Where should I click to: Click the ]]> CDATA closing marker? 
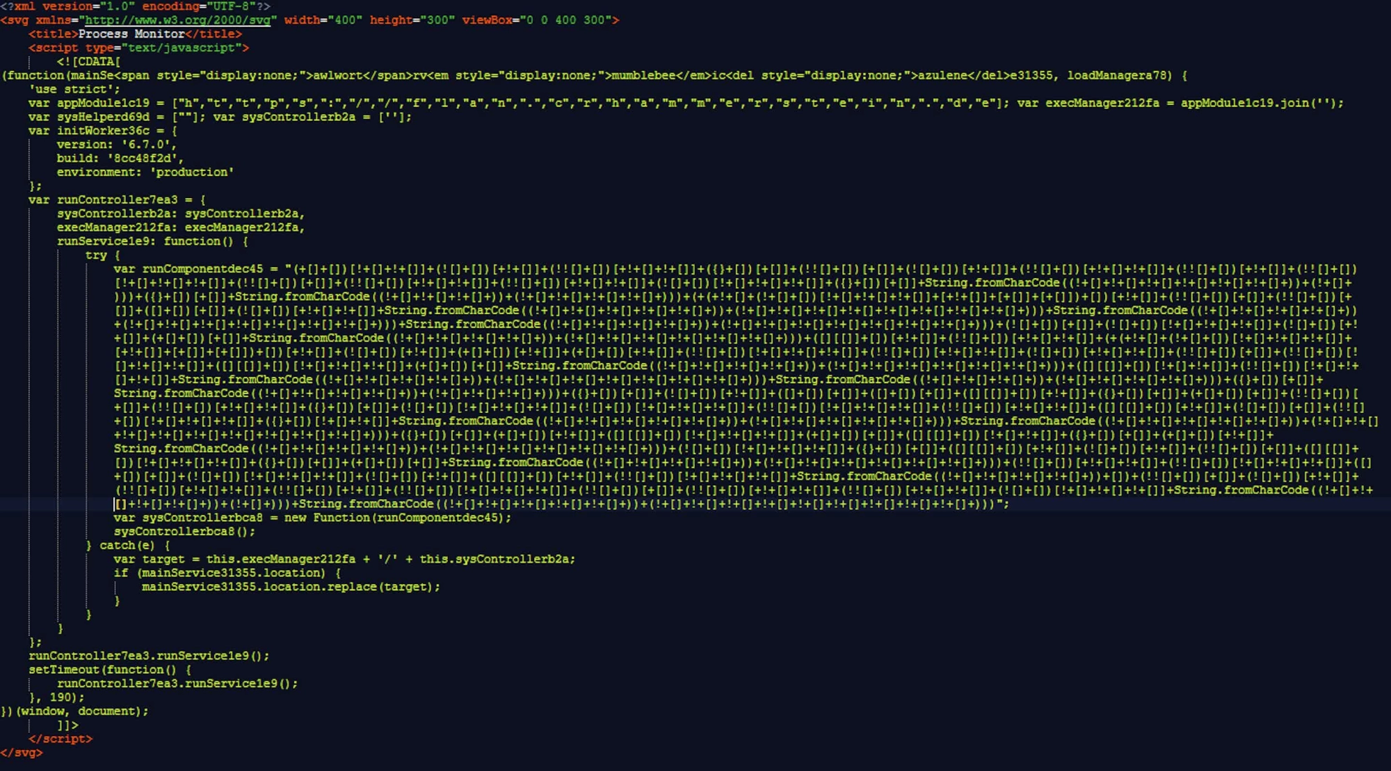pos(67,725)
